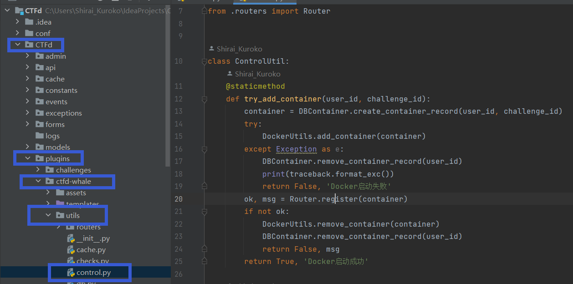Toggle fold marker at the 'if not ok' line
This screenshot has width=573, height=284.
click(205, 212)
